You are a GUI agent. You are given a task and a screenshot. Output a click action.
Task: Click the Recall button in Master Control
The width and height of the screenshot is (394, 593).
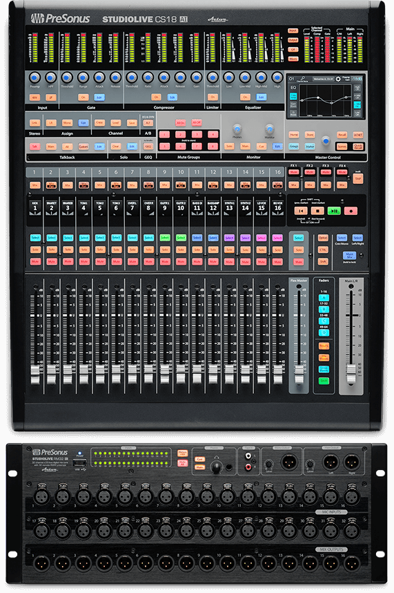[x=342, y=135]
